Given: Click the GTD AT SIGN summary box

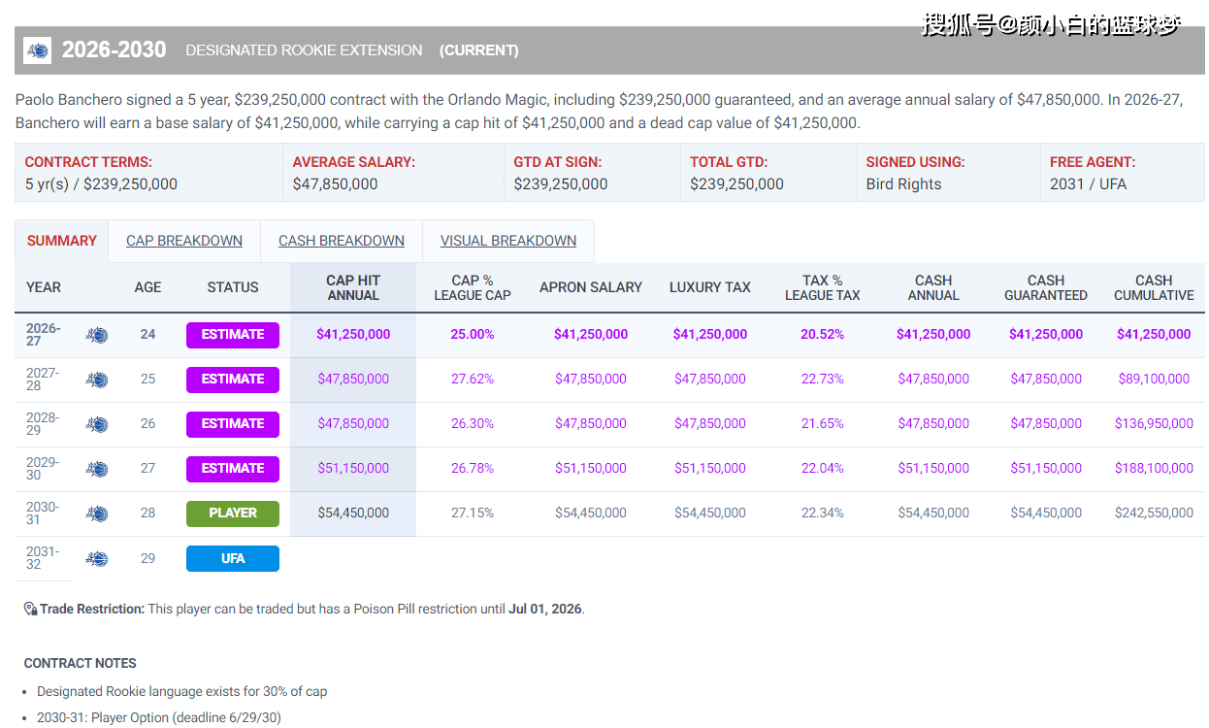Looking at the screenshot, I should [592, 173].
